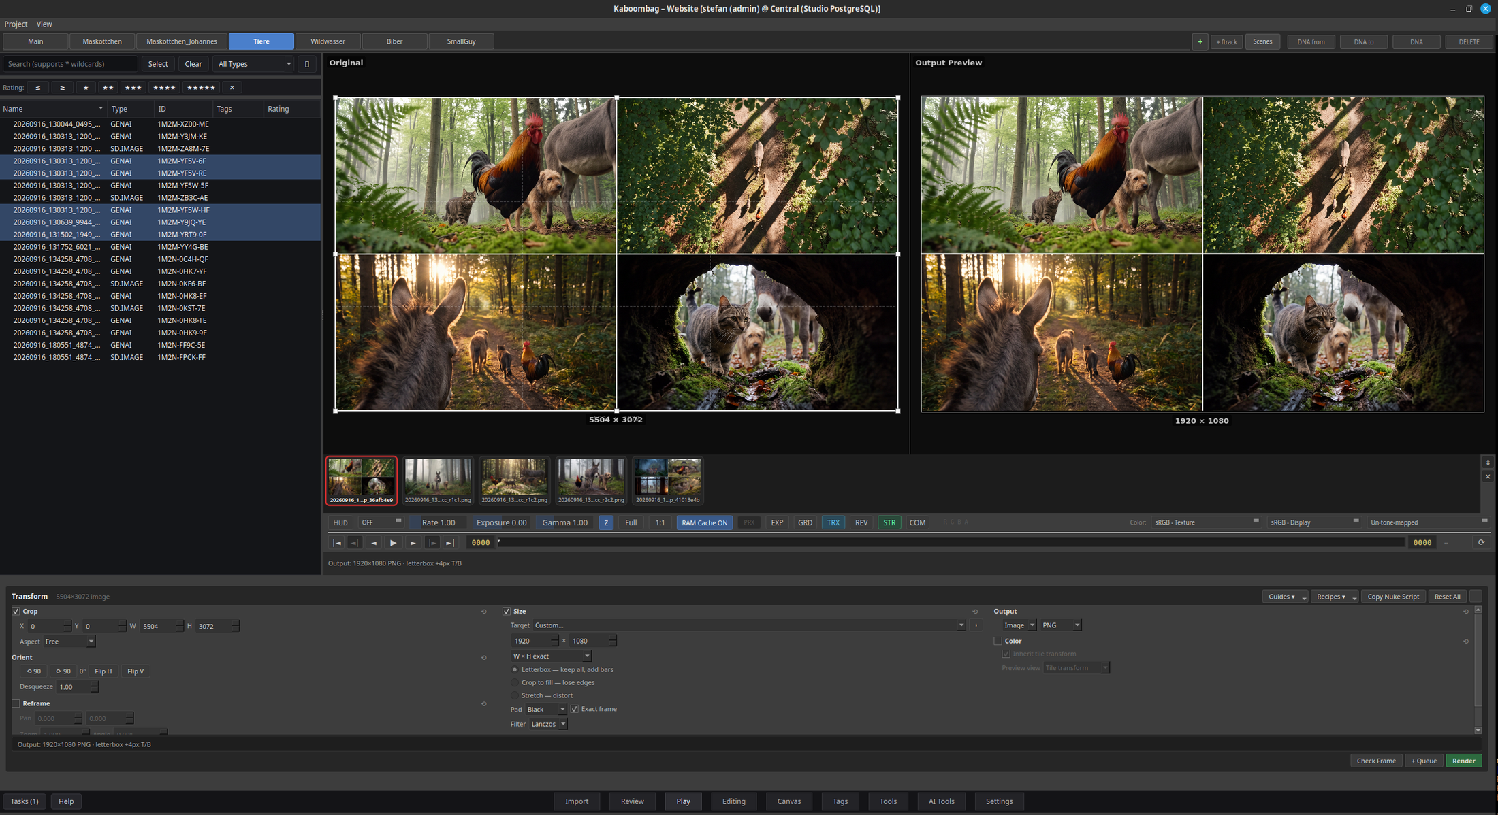Click Copy Nuke Script button
This screenshot has width=1498, height=815.
coord(1393,597)
